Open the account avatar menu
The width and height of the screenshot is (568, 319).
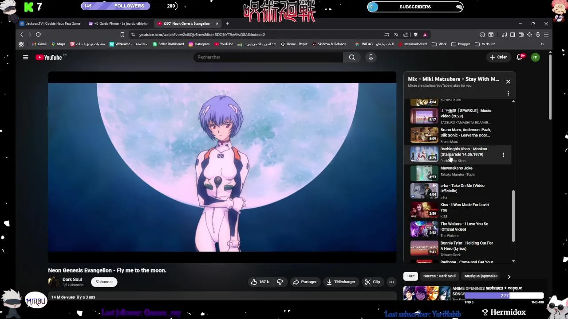535,57
